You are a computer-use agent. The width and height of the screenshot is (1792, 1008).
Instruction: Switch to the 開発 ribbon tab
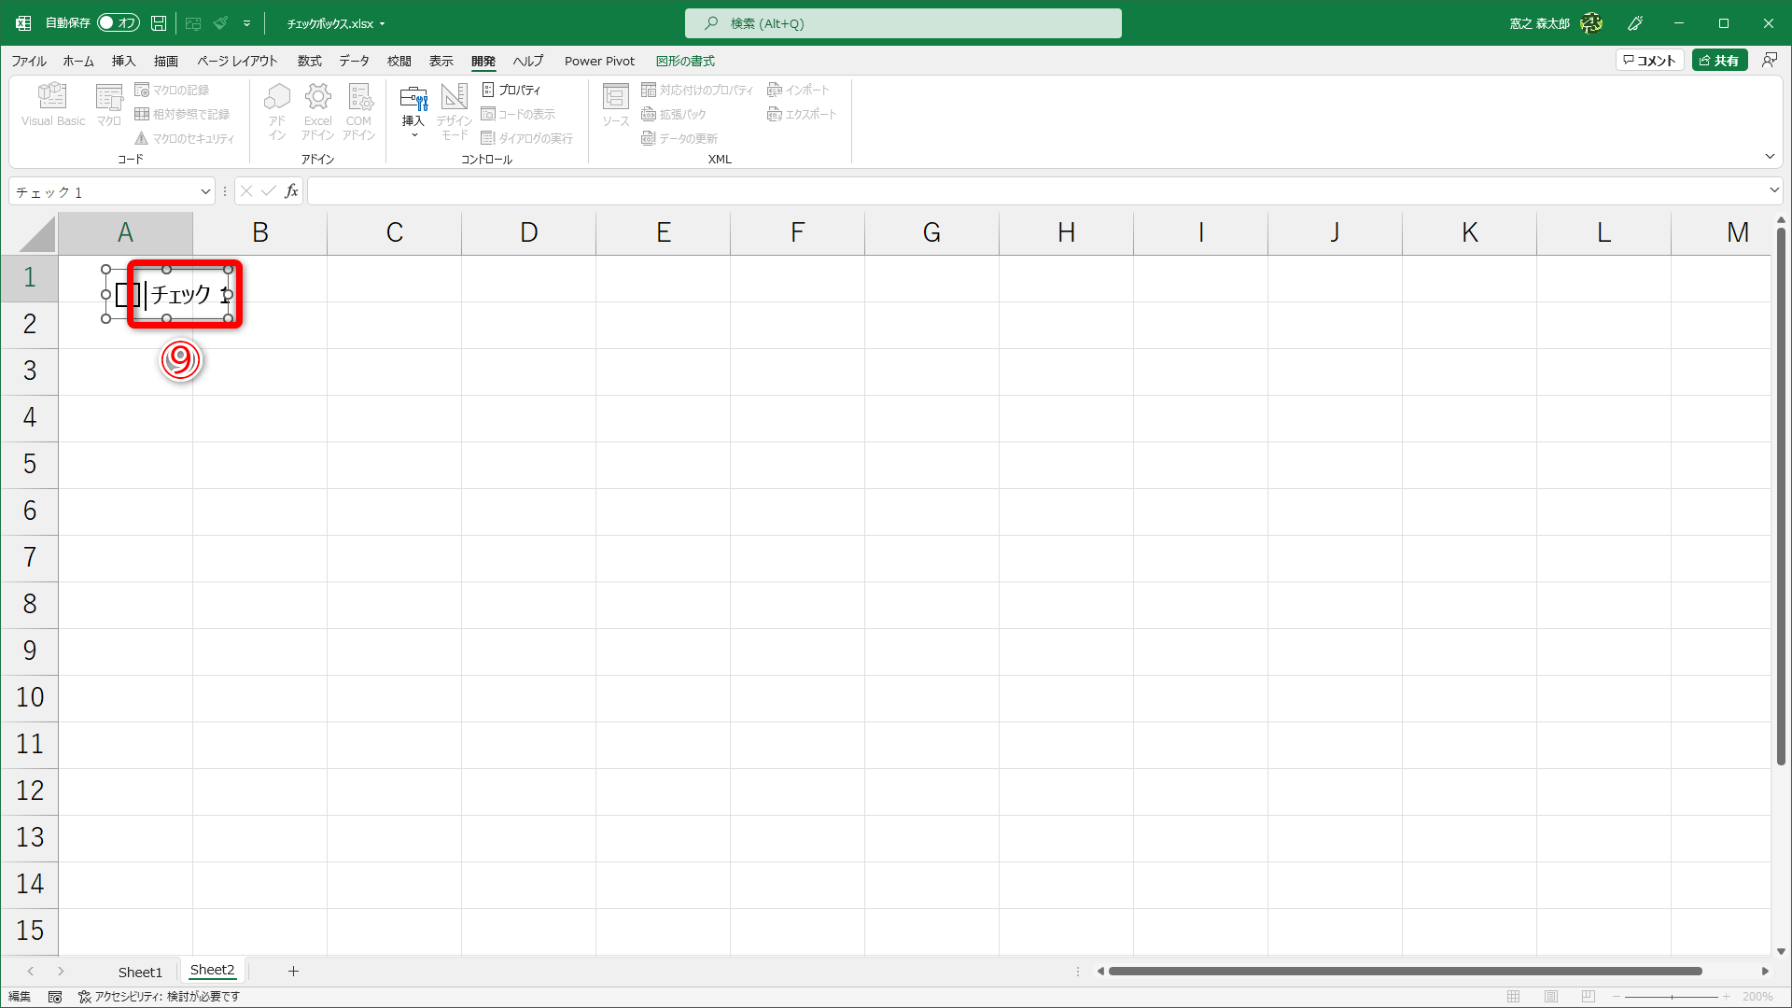click(483, 60)
